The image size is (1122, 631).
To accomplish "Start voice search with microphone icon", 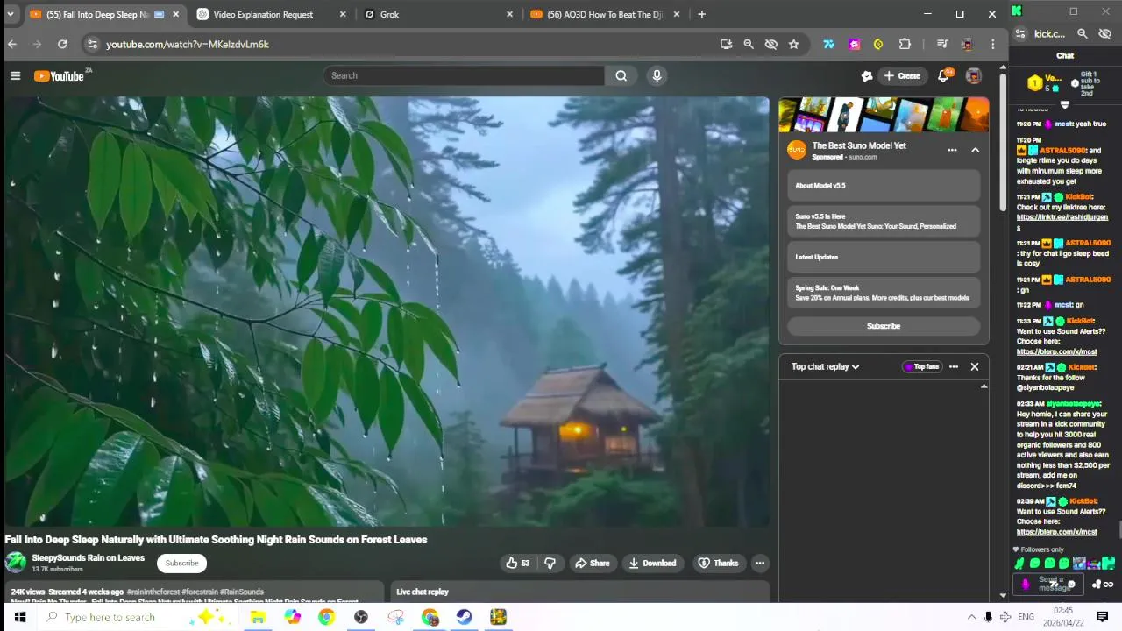I will (x=657, y=75).
